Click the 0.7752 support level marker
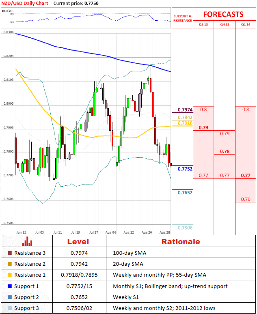 pos(185,169)
